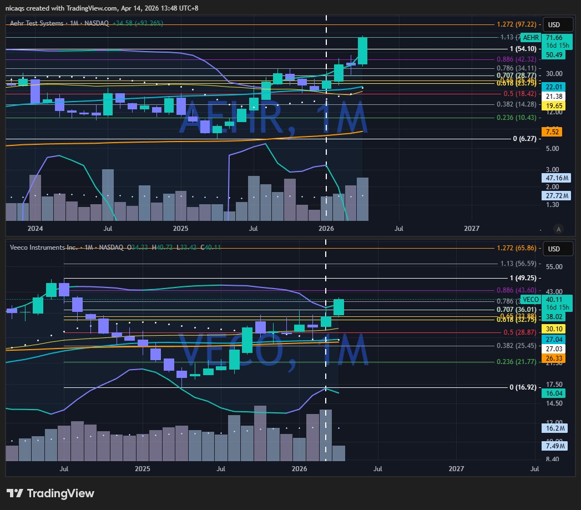The width and height of the screenshot is (581, 510).
Task: Click the VECO symbol price tag
Action: click(x=531, y=300)
